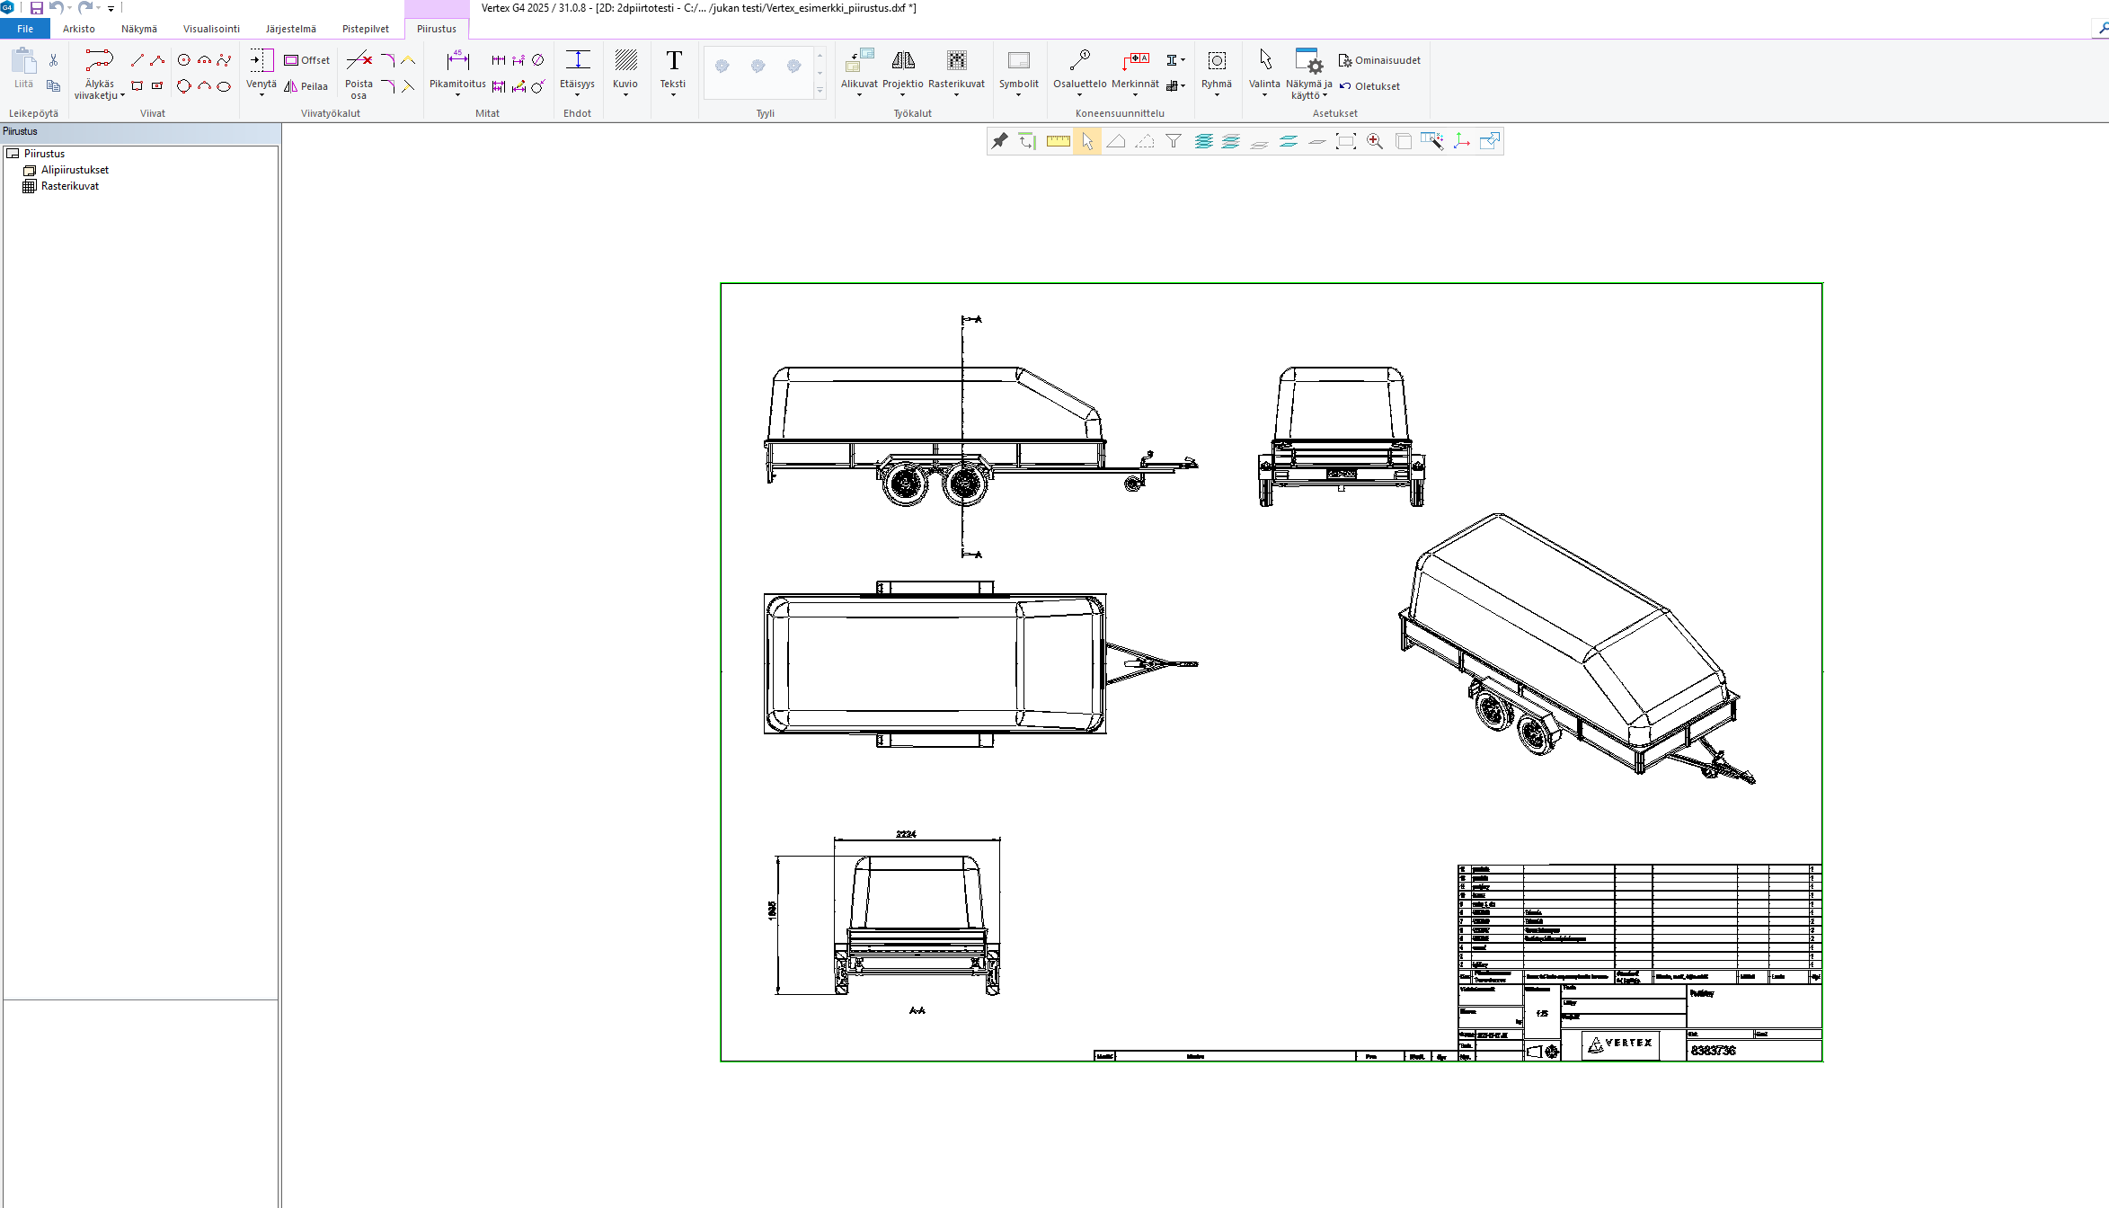Pin the floating view toolbar
Screen dimensions: 2109x1208
999,141
